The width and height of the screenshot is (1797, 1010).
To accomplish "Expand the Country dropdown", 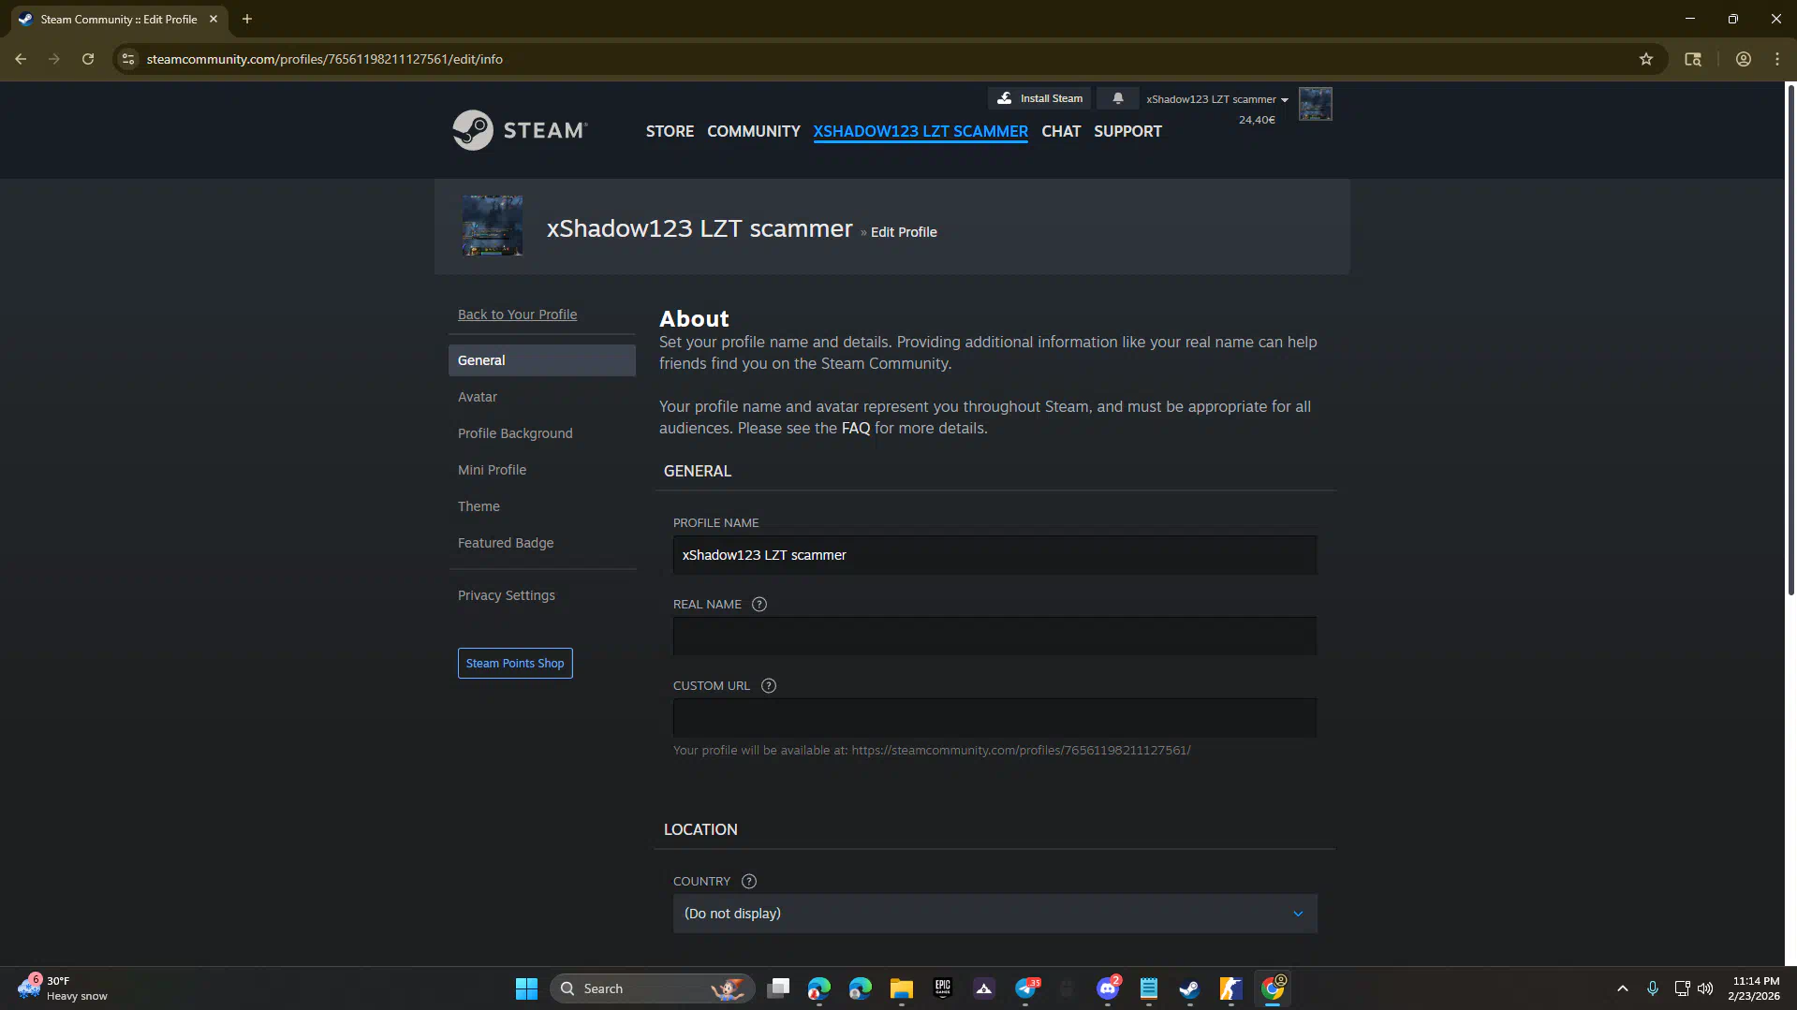I will 994,914.
